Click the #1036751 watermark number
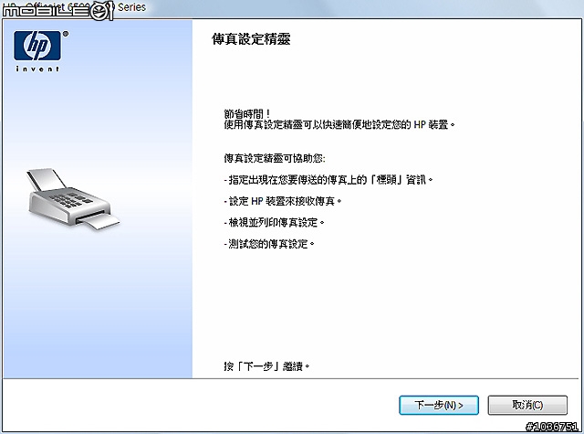 coord(551,426)
